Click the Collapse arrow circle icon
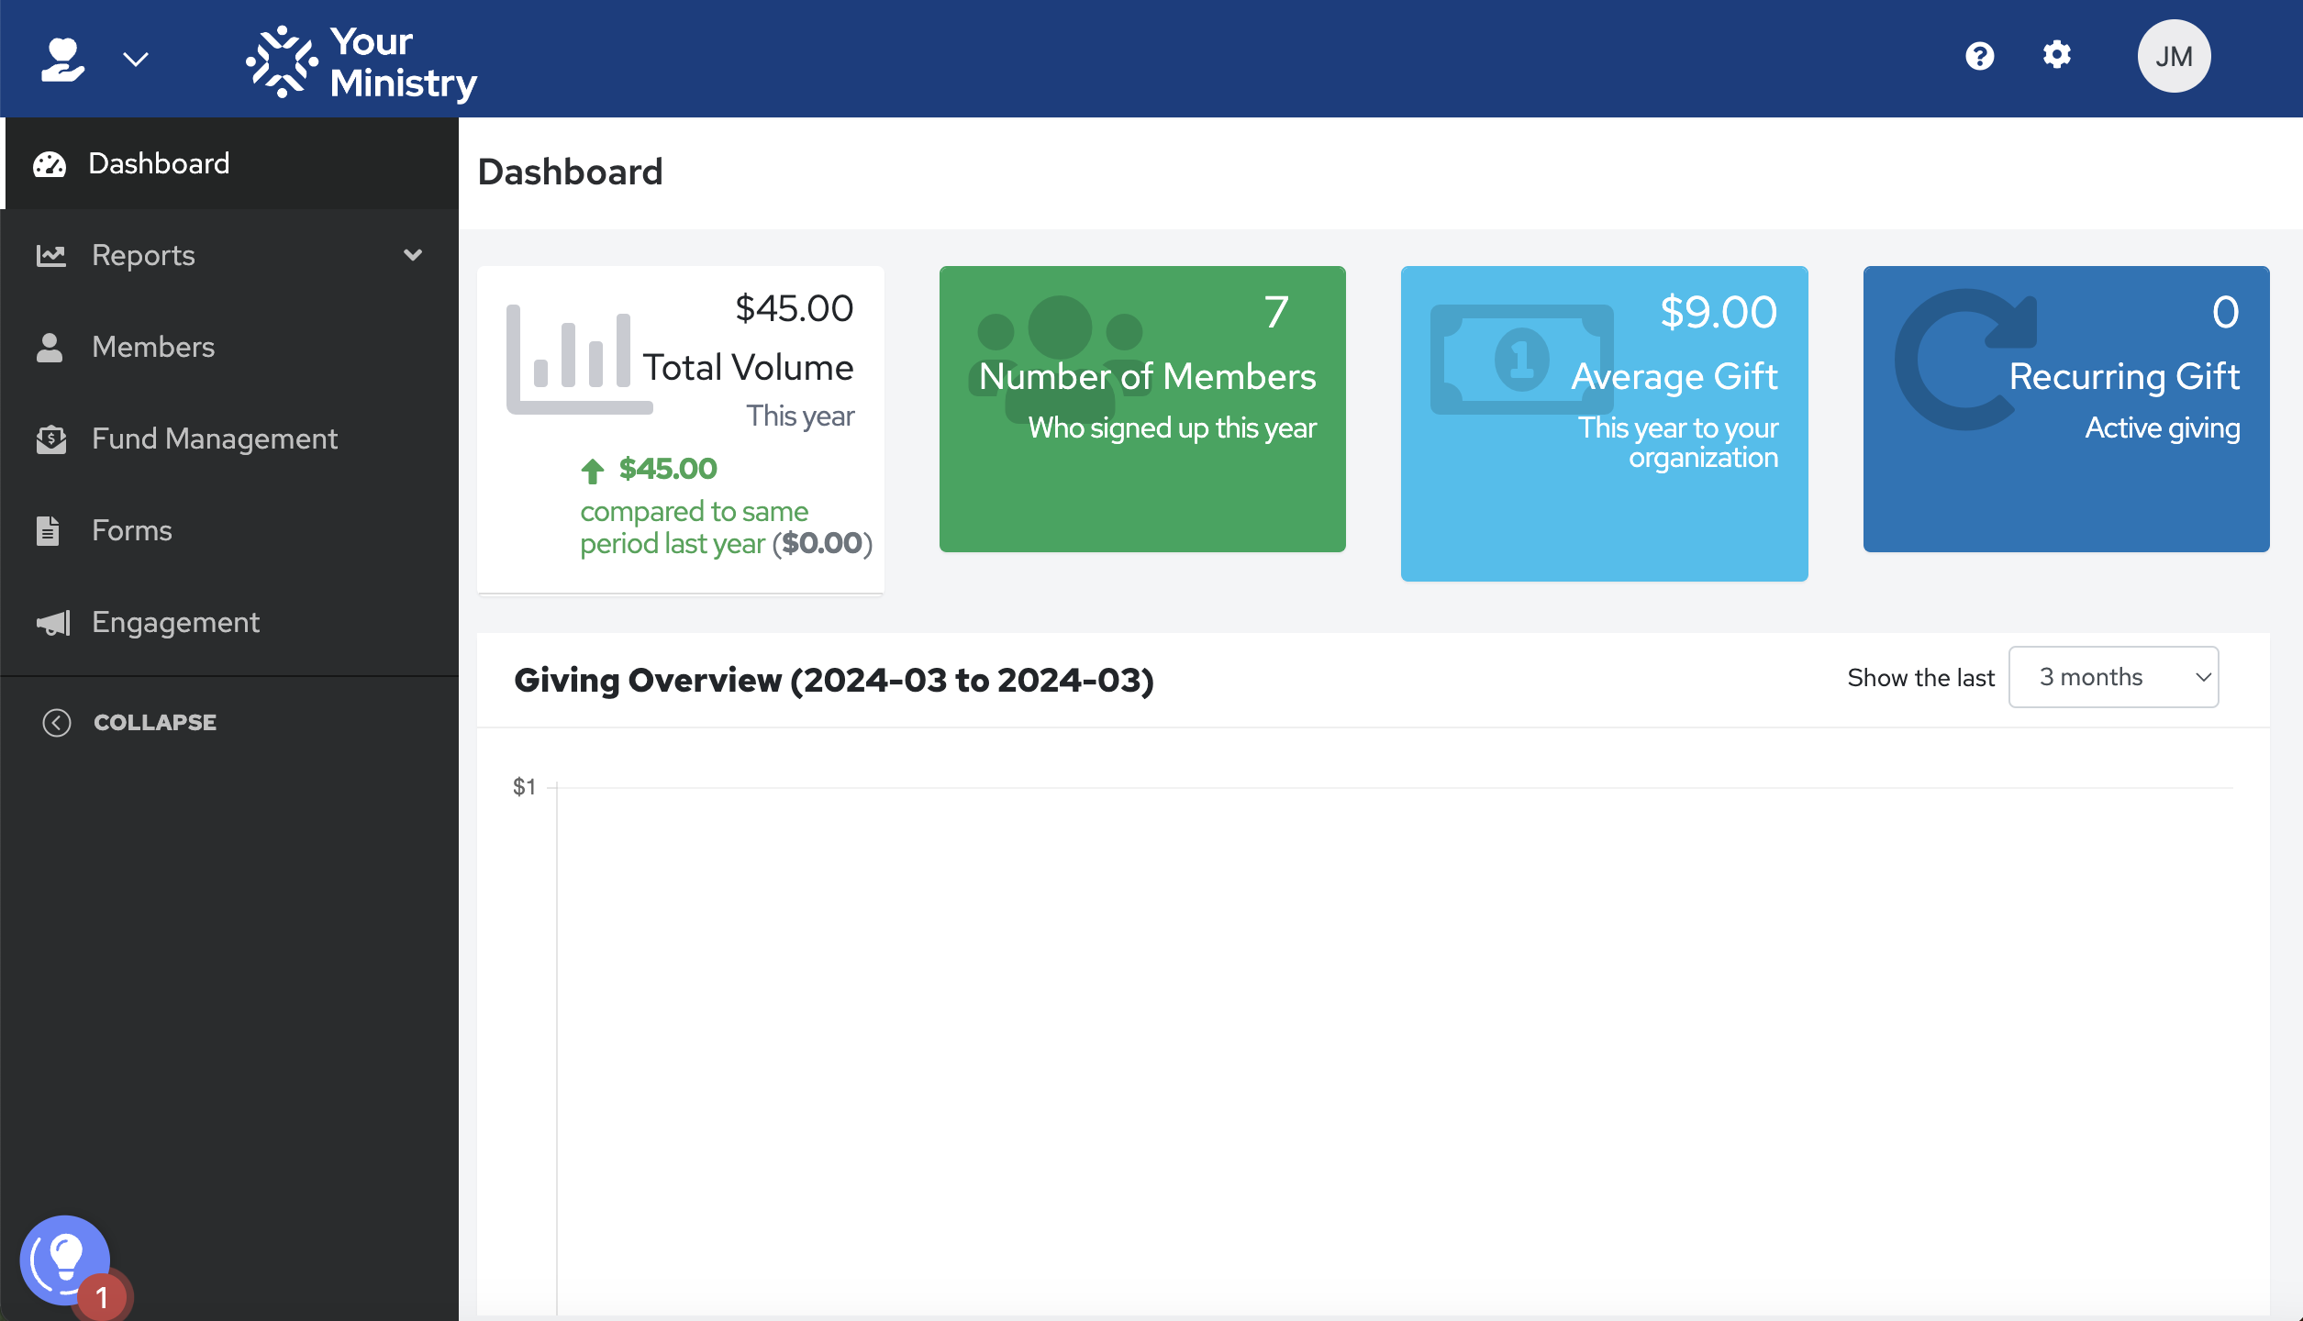 click(x=57, y=723)
